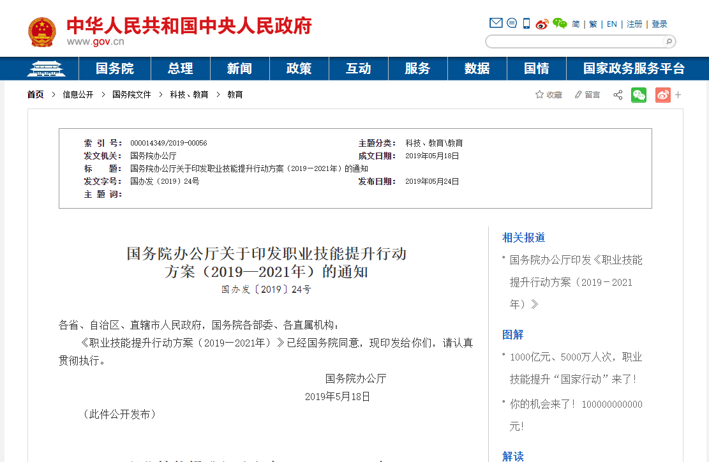The width and height of the screenshot is (709, 462).
Task: Share the article via the Weibo share icon
Action: (x=662, y=94)
